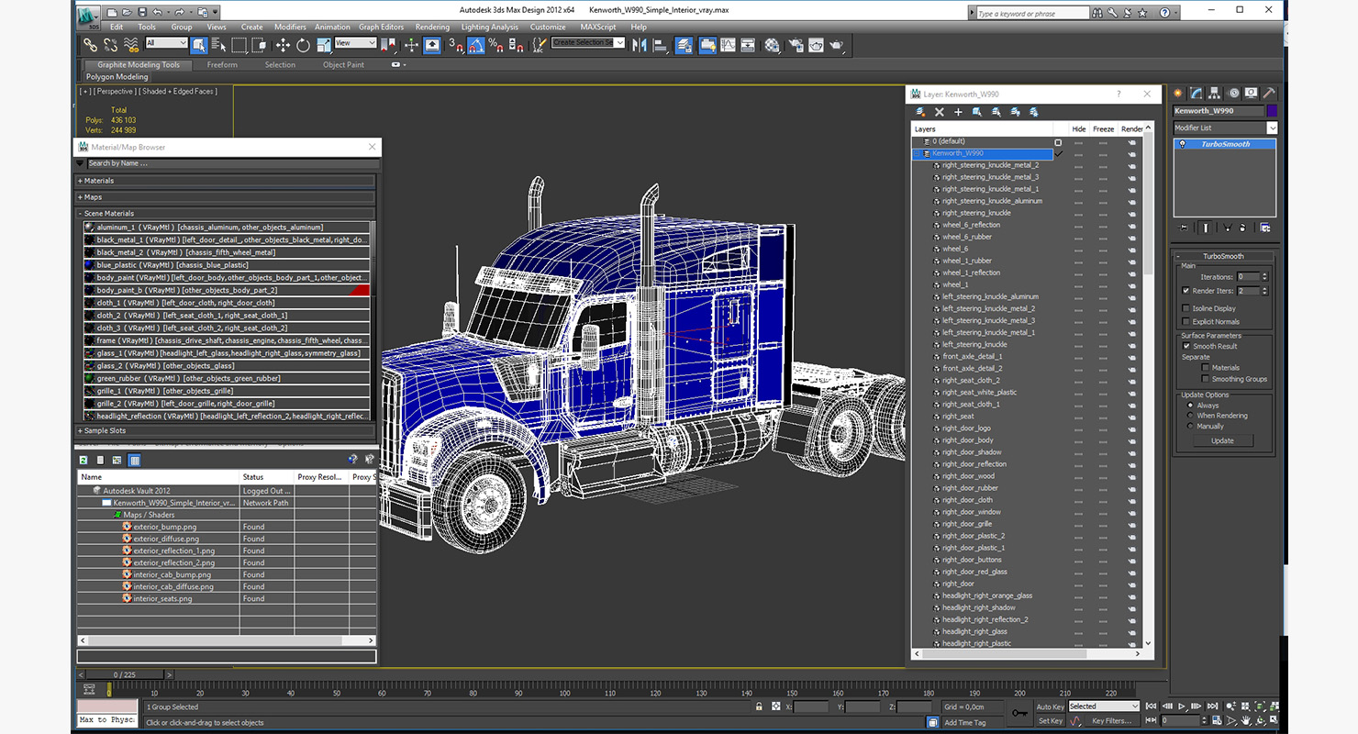
Task: Choose the Select and Rotate tool
Action: (x=303, y=45)
